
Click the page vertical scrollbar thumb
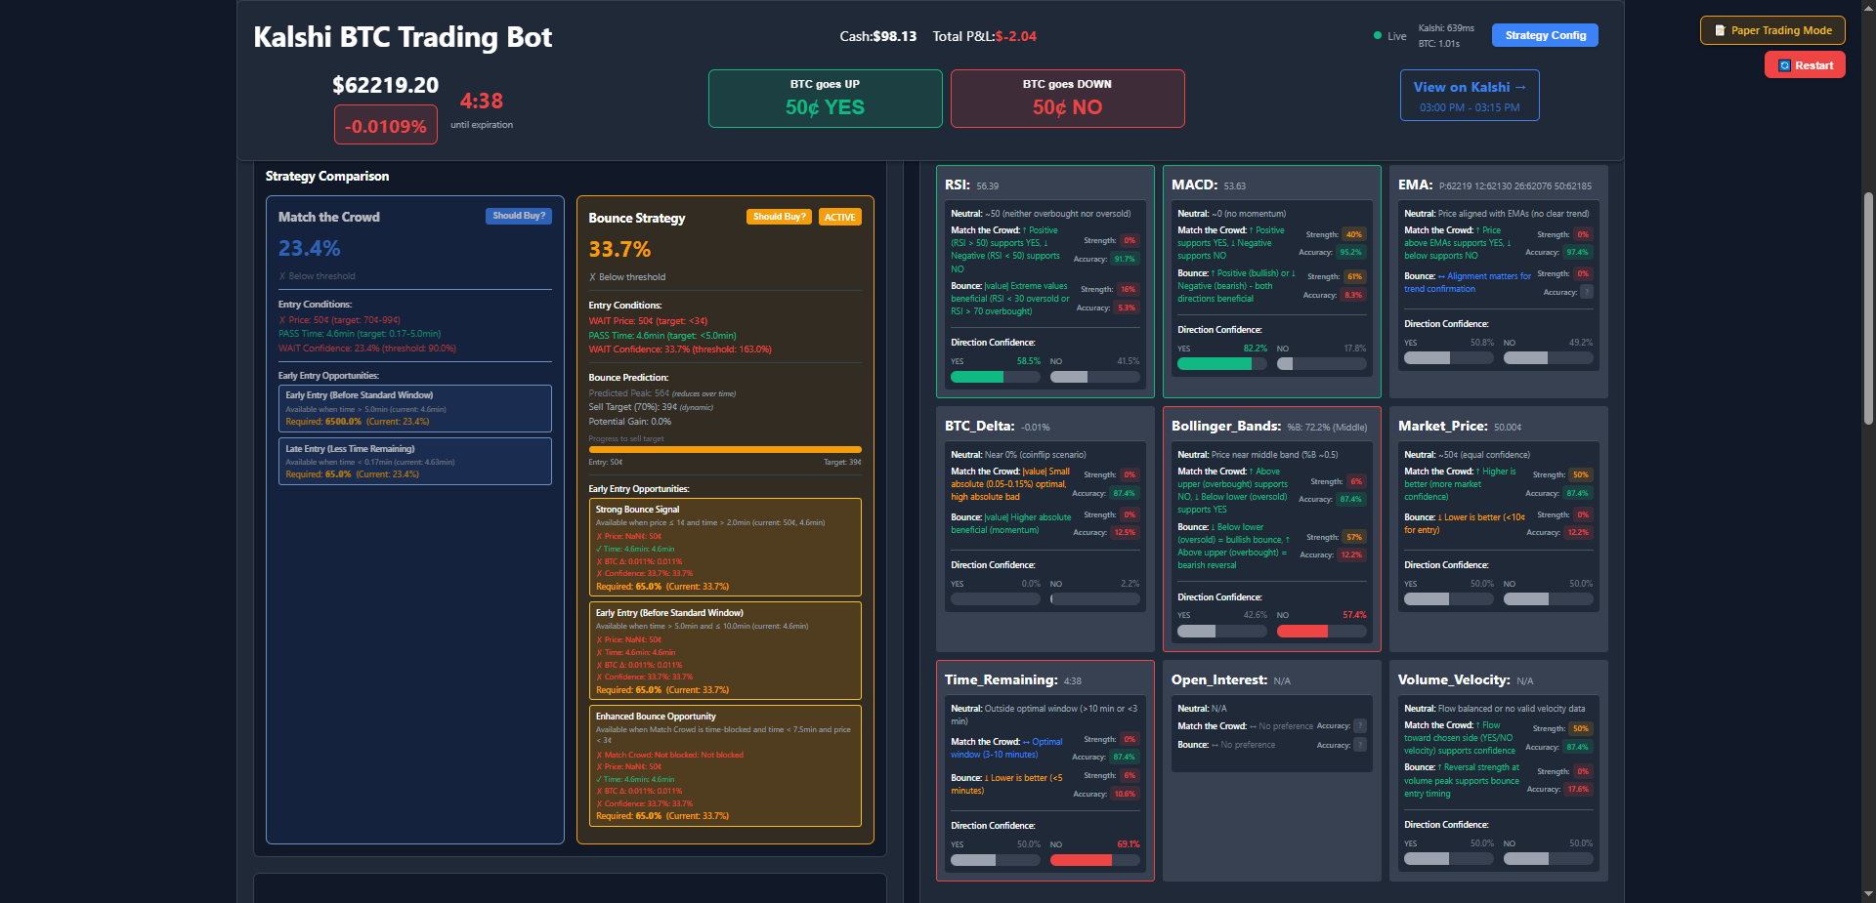click(1869, 308)
